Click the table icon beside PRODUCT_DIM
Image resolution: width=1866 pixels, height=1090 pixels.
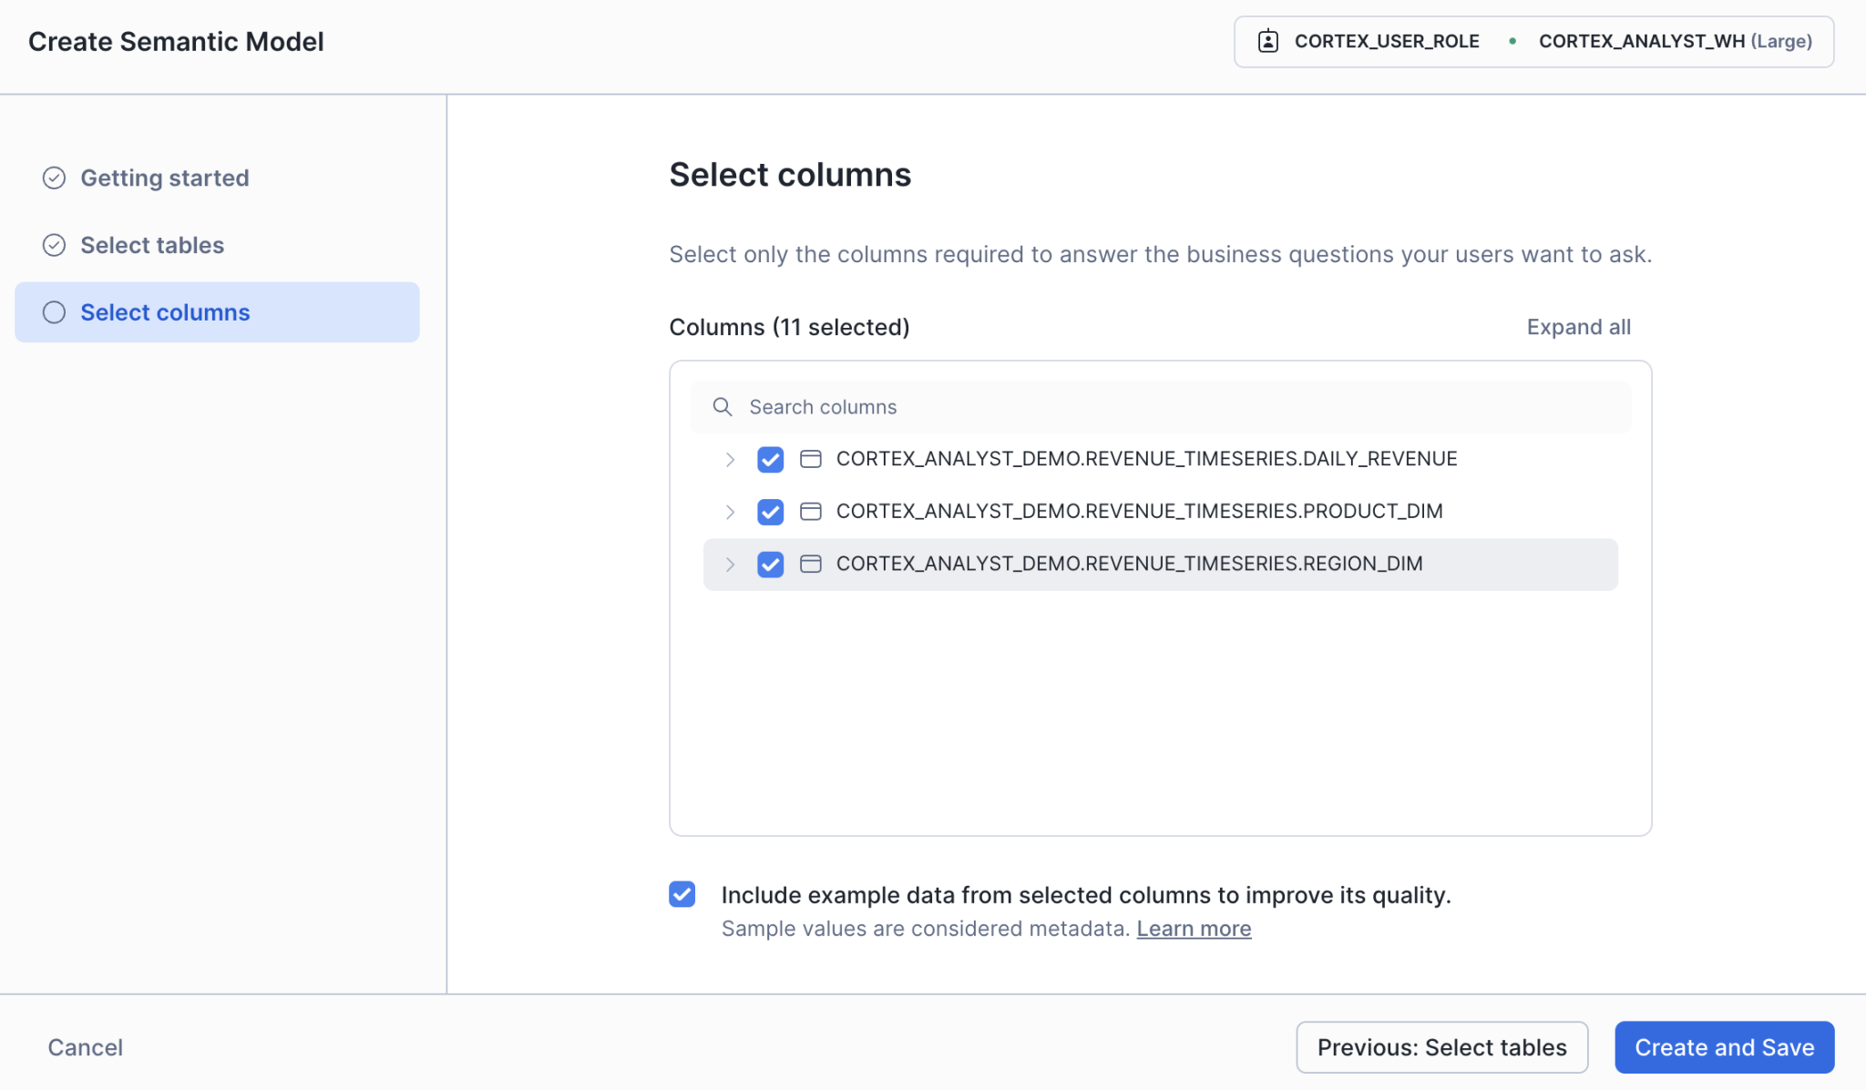pos(810,512)
